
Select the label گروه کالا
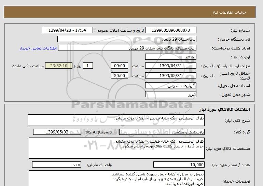pyautogui.click(x=242, y=132)
